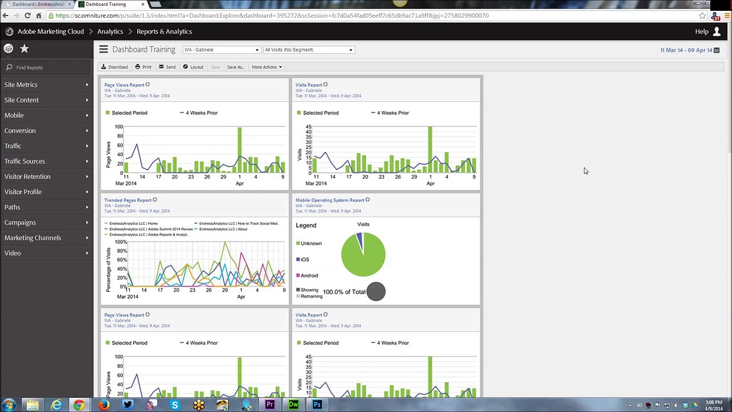
Task: Open the Paths menu item
Action: [x=46, y=207]
